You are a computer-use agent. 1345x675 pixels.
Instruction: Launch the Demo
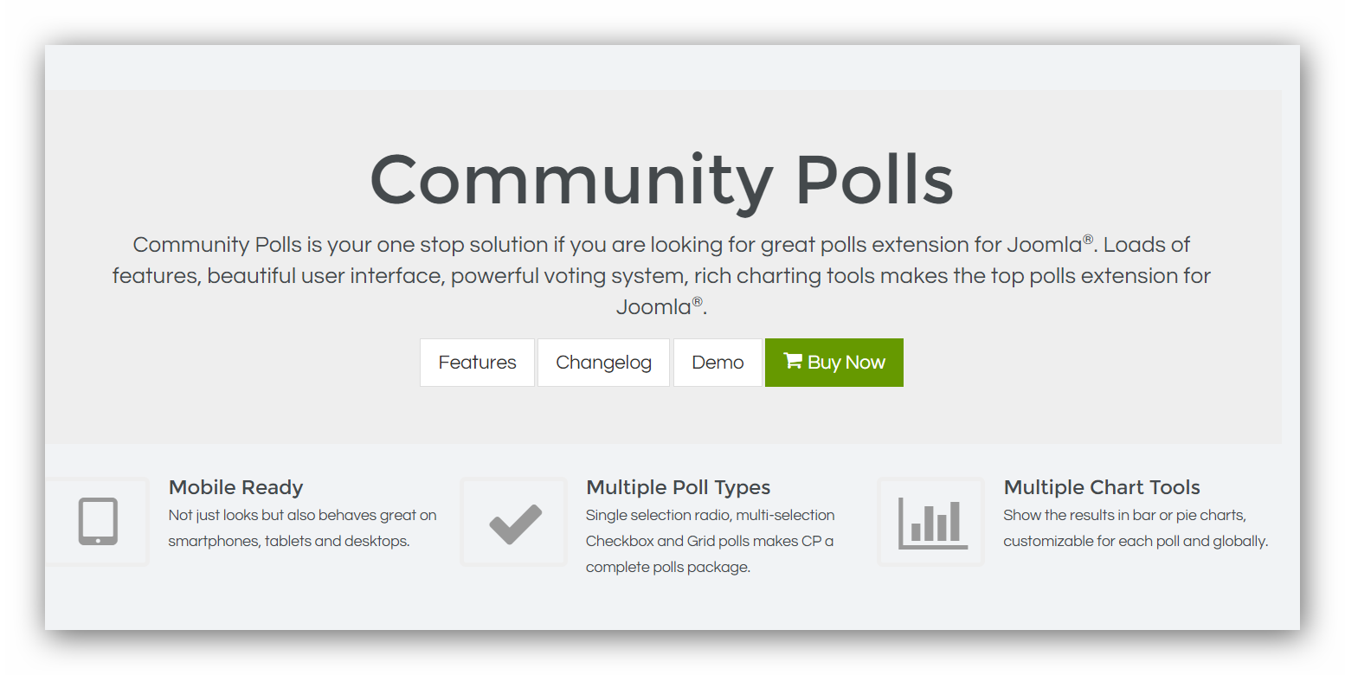pos(718,363)
